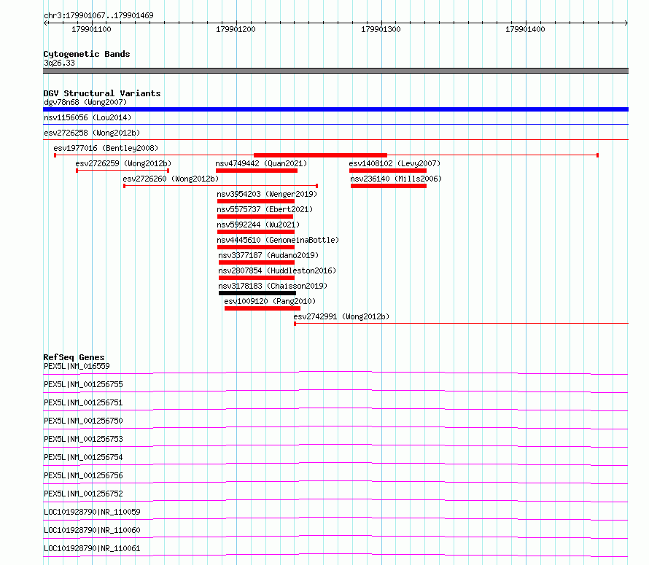
Task: Open variant nsv4445610 (GenomeinaBottle)
Action: click(x=278, y=240)
